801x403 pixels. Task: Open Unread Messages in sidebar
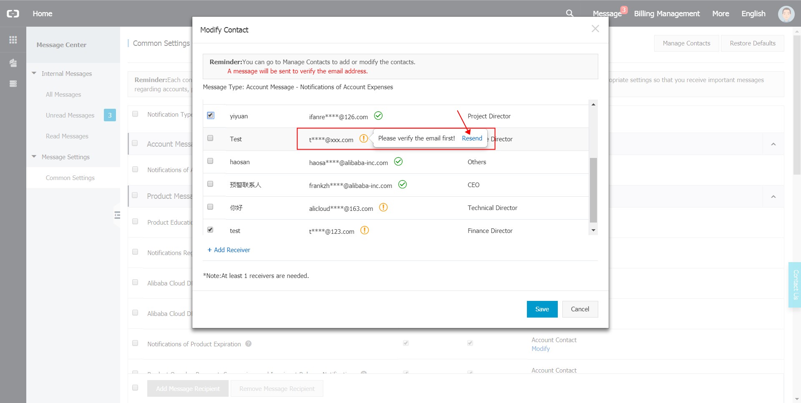pos(70,115)
